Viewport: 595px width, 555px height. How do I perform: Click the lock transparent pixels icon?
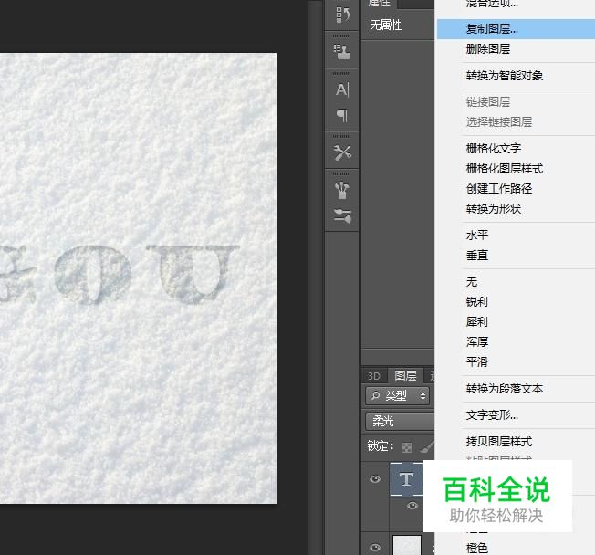coord(406,447)
